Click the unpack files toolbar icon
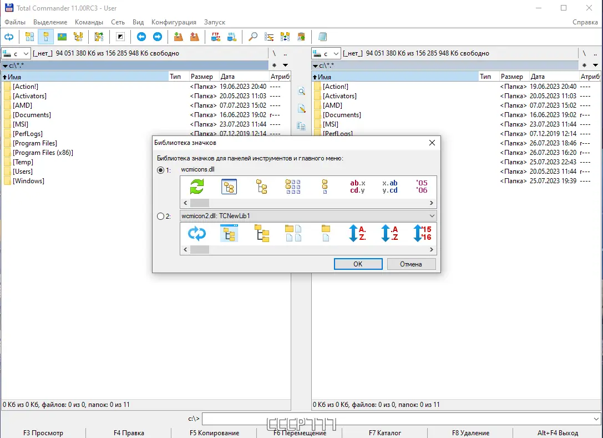603x438 pixels. click(195, 37)
